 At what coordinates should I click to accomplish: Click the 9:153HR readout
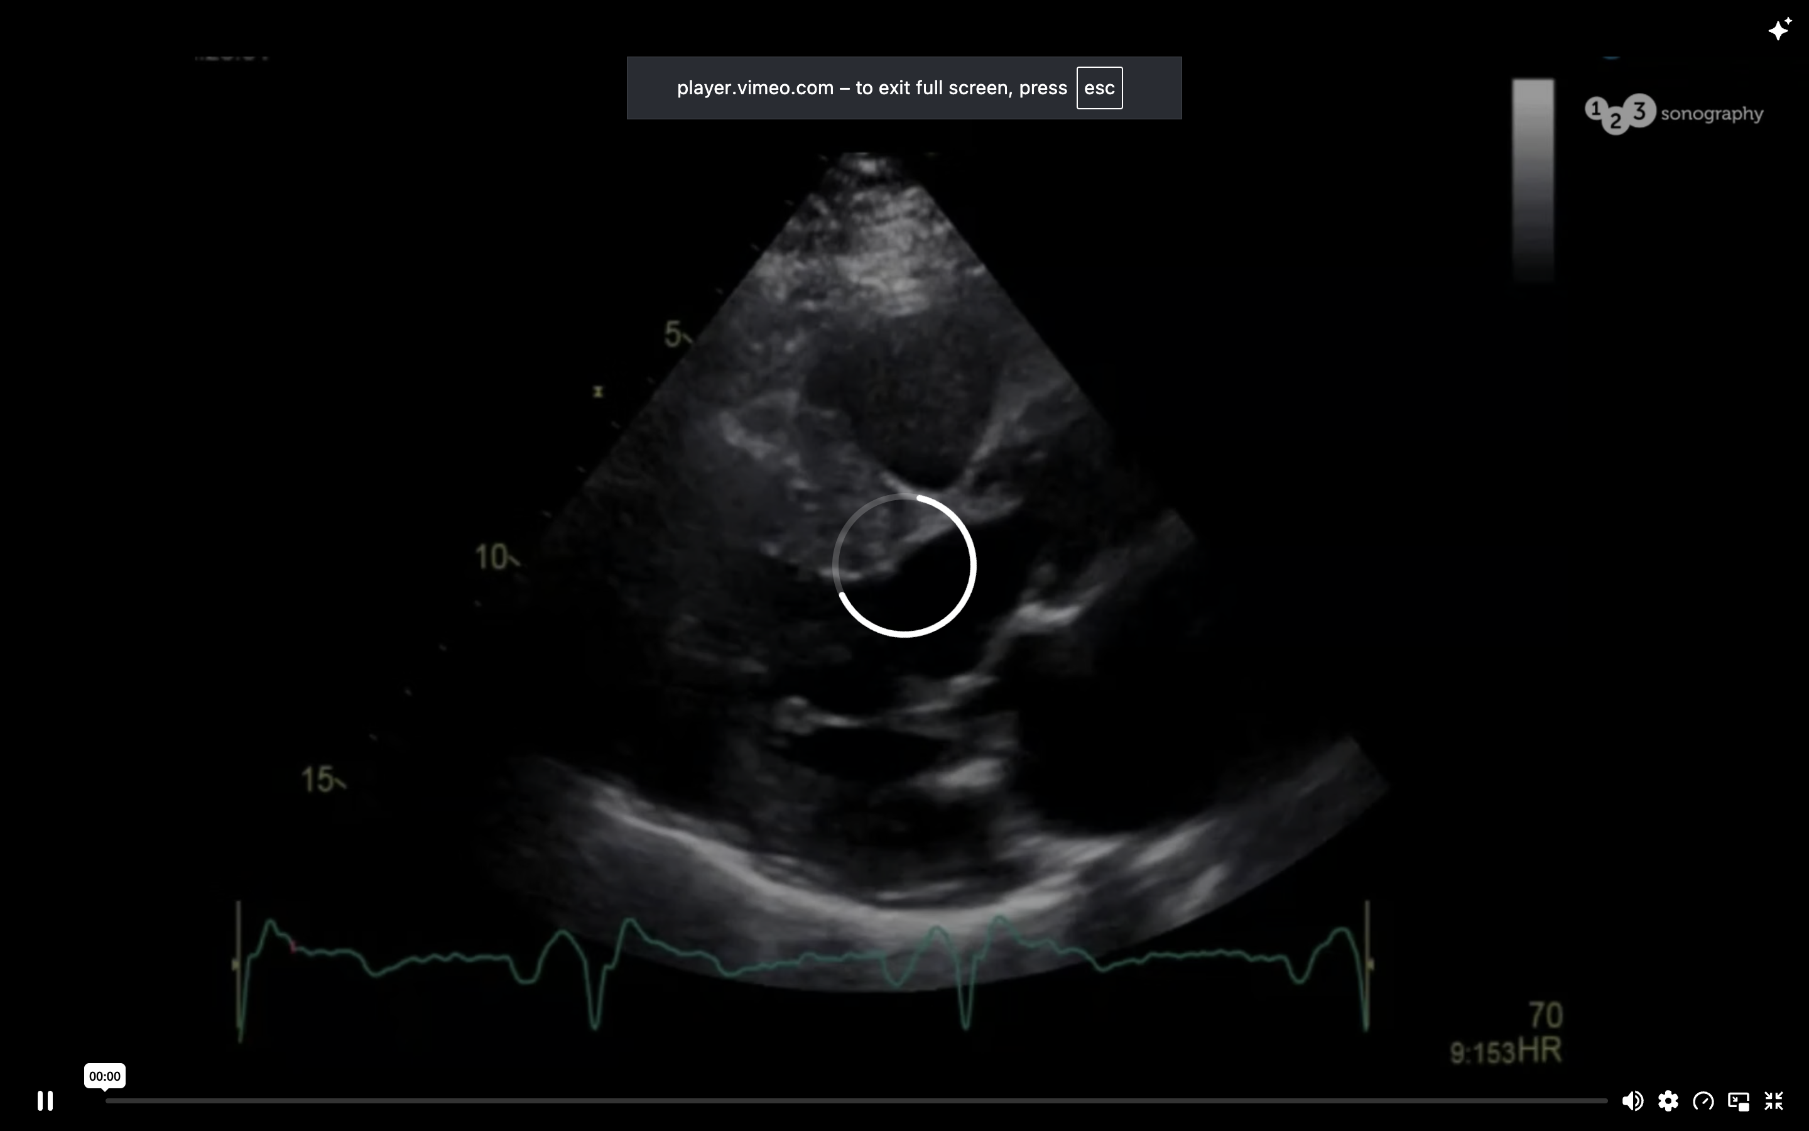1506,1052
